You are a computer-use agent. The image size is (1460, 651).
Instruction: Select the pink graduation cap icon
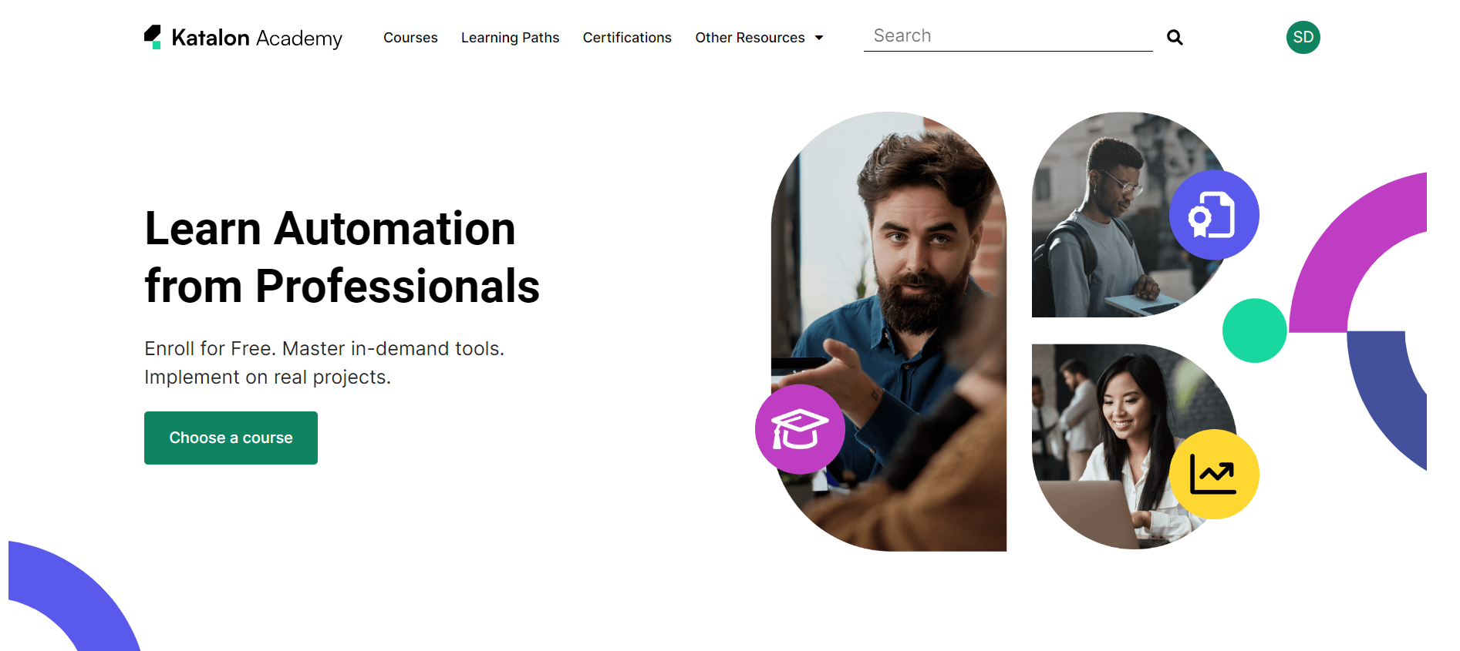click(x=800, y=429)
